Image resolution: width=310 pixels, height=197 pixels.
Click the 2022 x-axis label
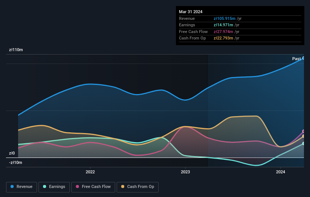point(90,172)
